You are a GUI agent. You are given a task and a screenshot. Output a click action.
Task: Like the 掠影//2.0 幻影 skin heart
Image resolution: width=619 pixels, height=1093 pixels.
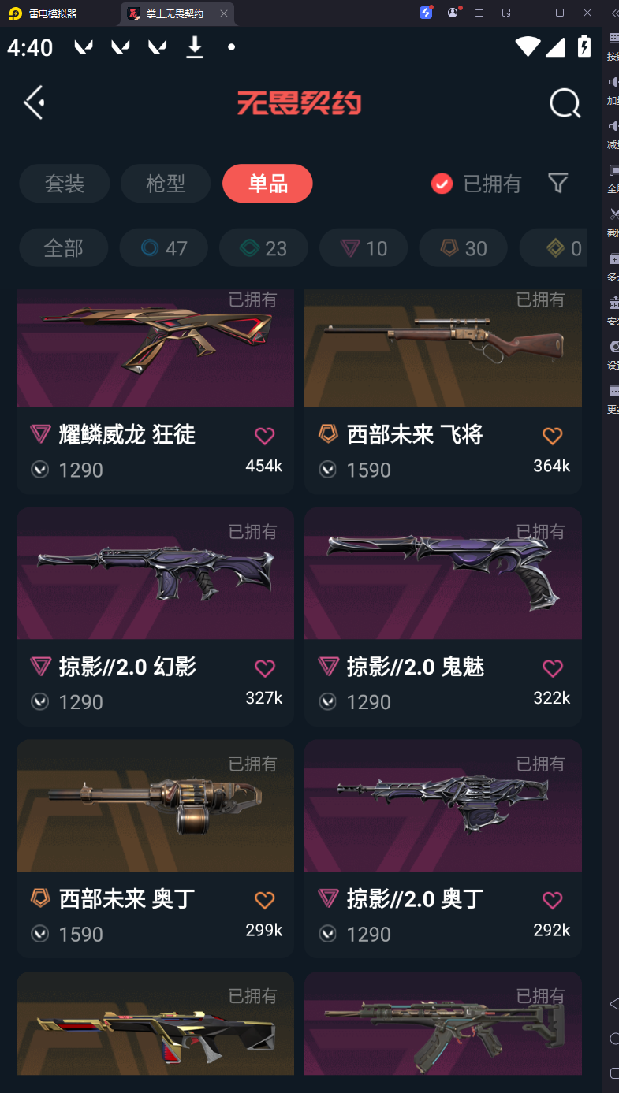[x=265, y=668]
